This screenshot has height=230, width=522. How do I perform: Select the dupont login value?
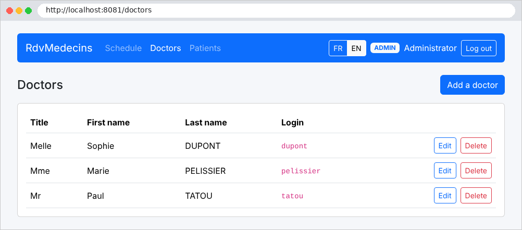tap(294, 146)
